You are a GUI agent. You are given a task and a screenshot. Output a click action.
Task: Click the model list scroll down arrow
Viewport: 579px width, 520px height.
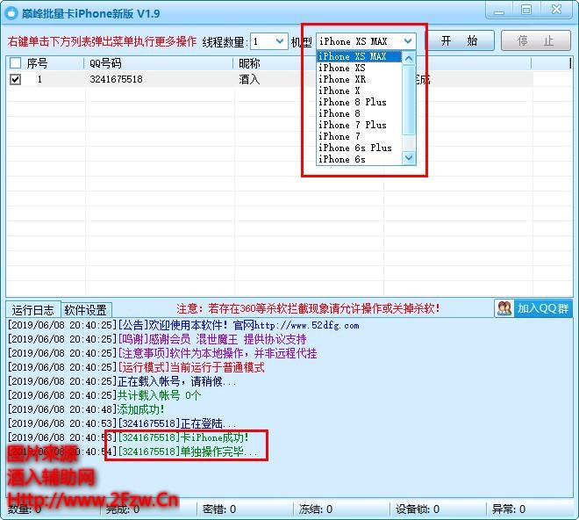pyautogui.click(x=409, y=157)
